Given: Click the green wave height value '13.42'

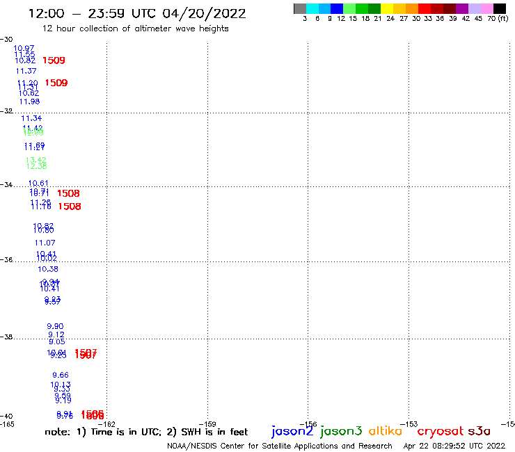Looking at the screenshot, I should pos(36,160).
